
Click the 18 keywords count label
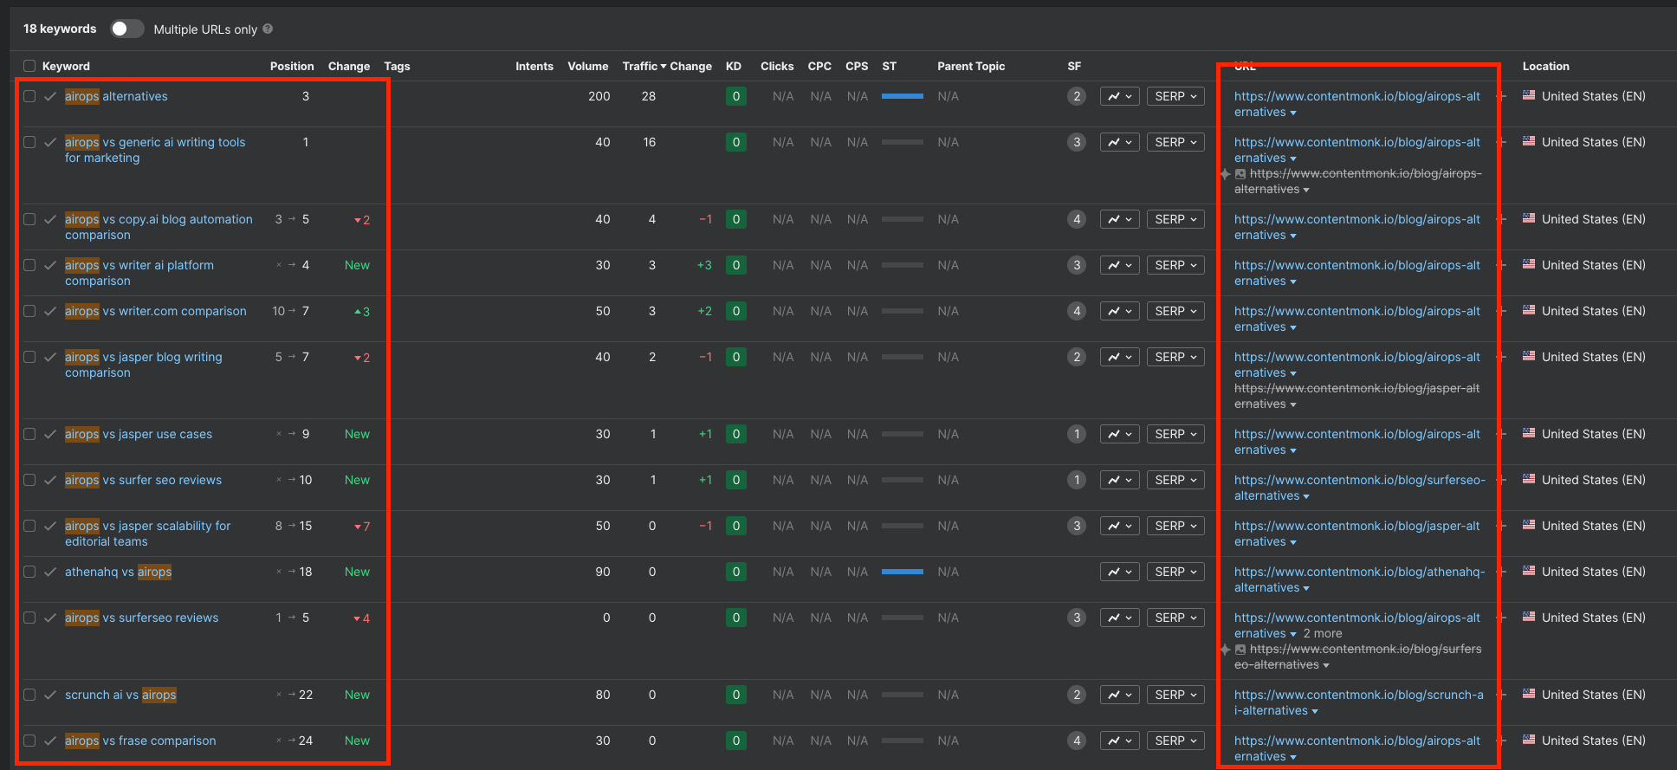(60, 29)
